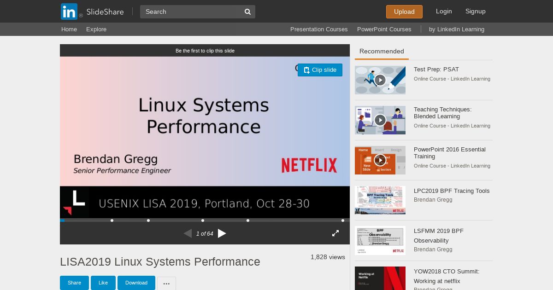Open the Explore menu item
Viewport: 553px width, 290px height.
pyautogui.click(x=96, y=29)
